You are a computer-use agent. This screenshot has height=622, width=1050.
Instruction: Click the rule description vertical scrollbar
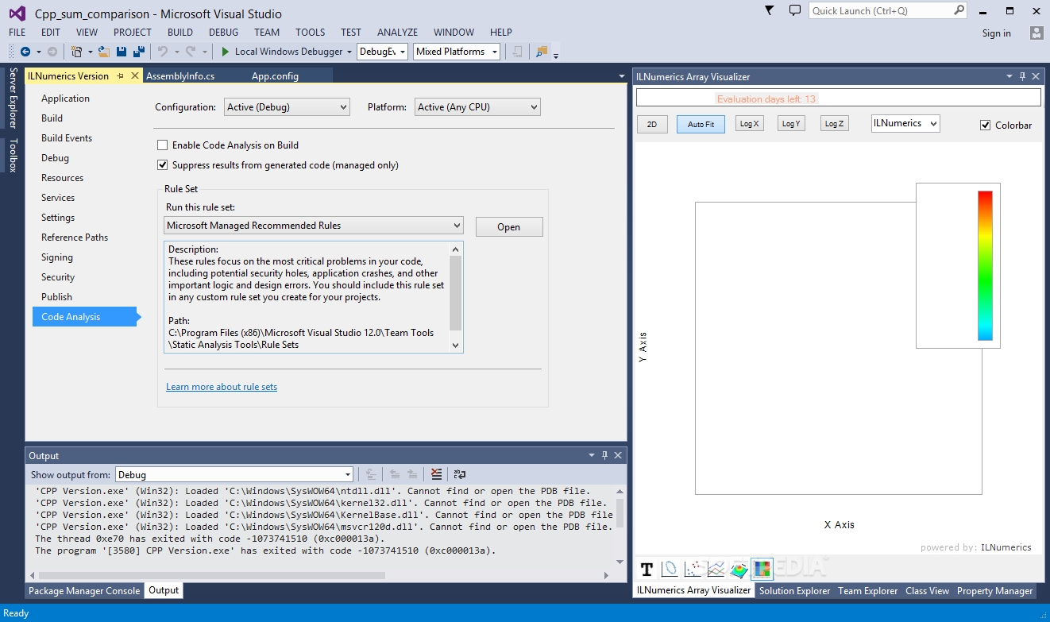(456, 297)
